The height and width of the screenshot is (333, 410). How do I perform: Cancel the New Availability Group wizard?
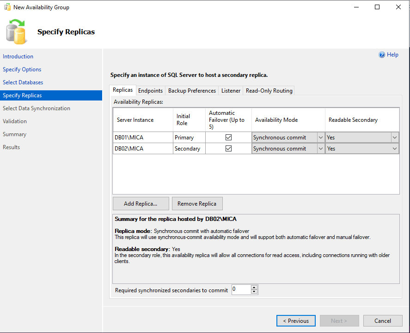[x=383, y=321]
